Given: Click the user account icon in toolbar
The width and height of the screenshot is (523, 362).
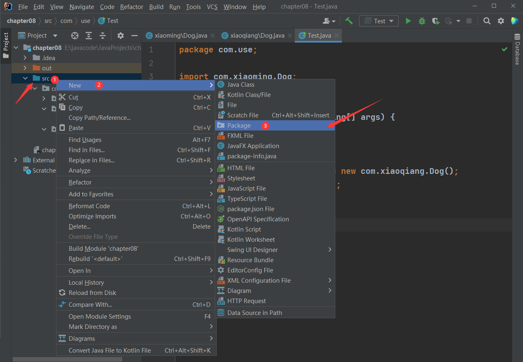Looking at the screenshot, I should pos(329,21).
